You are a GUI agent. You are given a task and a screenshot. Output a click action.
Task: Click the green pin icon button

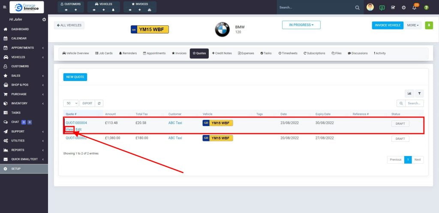click(x=429, y=25)
